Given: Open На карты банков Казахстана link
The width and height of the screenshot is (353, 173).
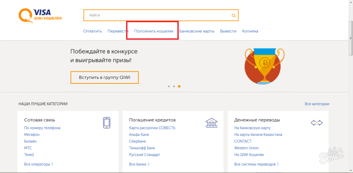Looking at the screenshot, I should (x=258, y=135).
